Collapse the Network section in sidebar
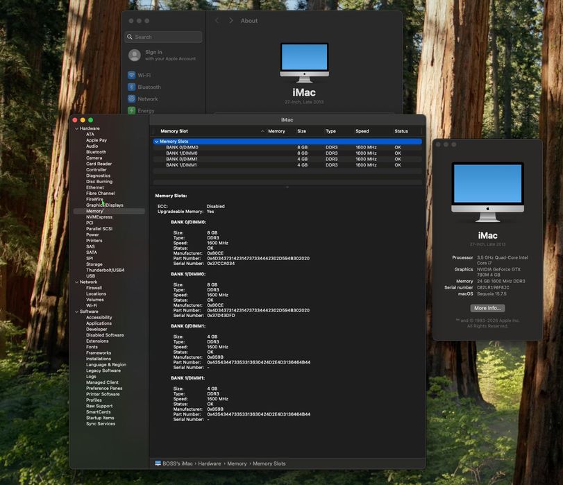Viewport: 563px width, 485px height. (x=76, y=282)
